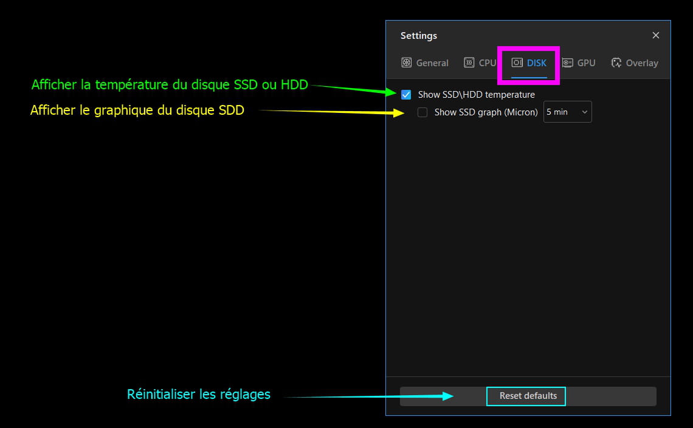This screenshot has width=693, height=428.
Task: Click the chevron arrow of the interval dropdown
Action: (x=584, y=112)
